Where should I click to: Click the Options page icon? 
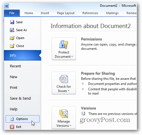[12, 119]
